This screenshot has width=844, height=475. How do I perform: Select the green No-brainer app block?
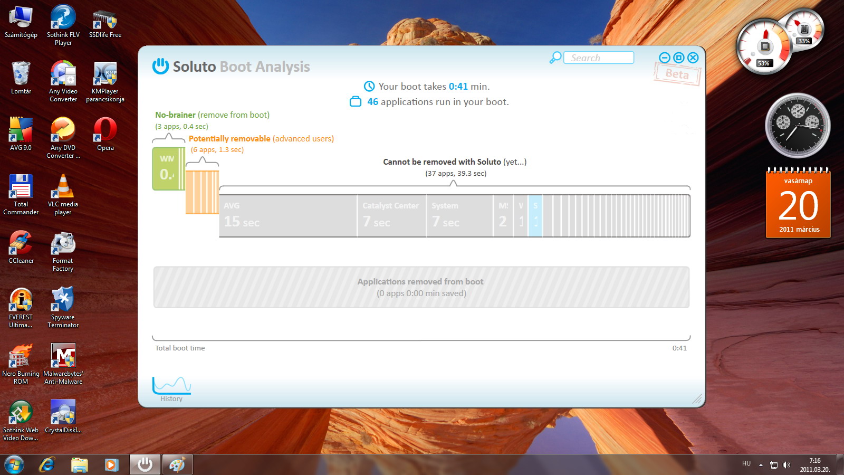(x=168, y=168)
